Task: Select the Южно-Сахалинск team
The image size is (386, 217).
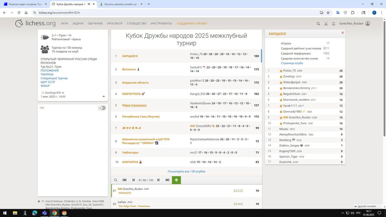Action: (x=134, y=105)
